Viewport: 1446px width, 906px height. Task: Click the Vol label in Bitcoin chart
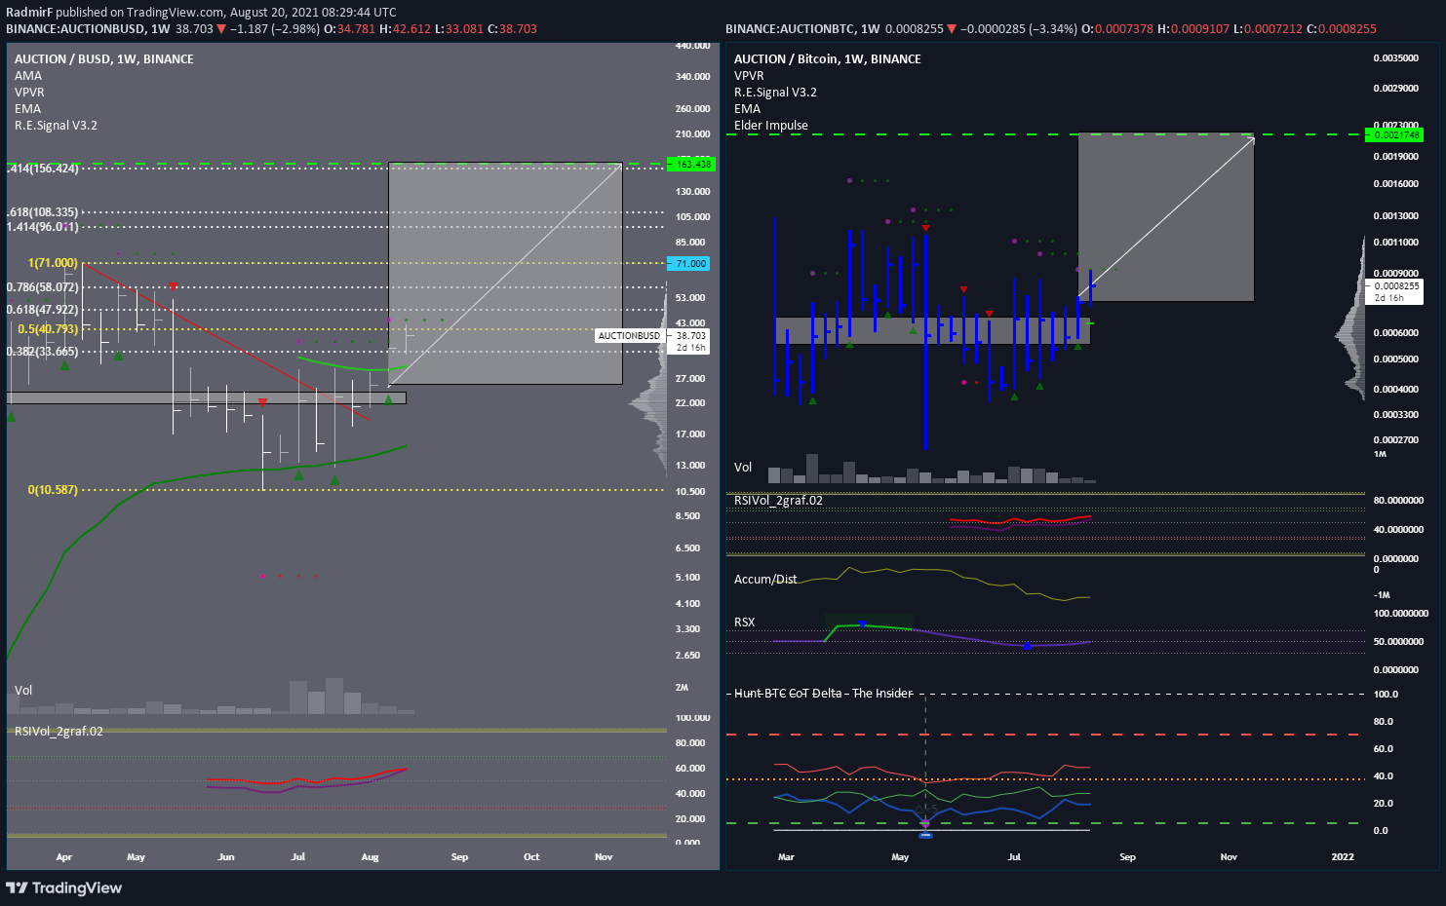click(x=743, y=468)
